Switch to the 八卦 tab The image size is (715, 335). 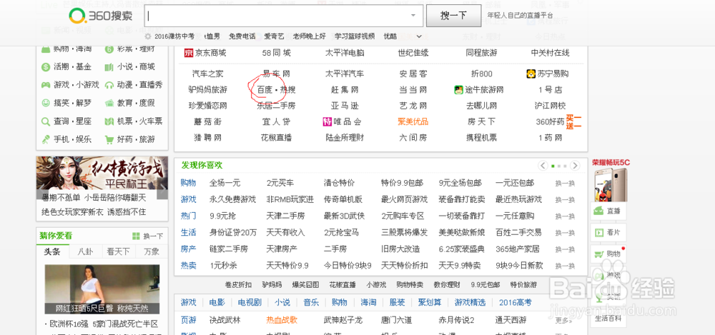(85, 251)
